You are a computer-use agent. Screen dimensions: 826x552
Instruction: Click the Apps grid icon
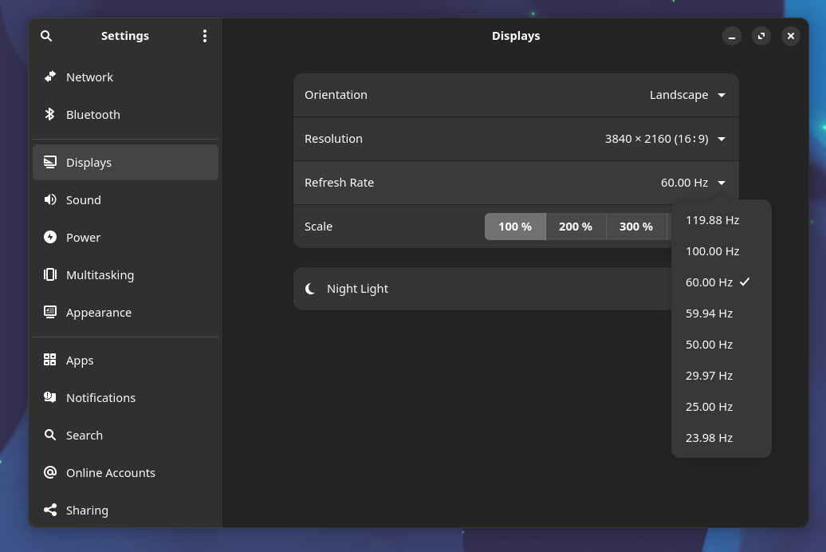[x=50, y=360]
